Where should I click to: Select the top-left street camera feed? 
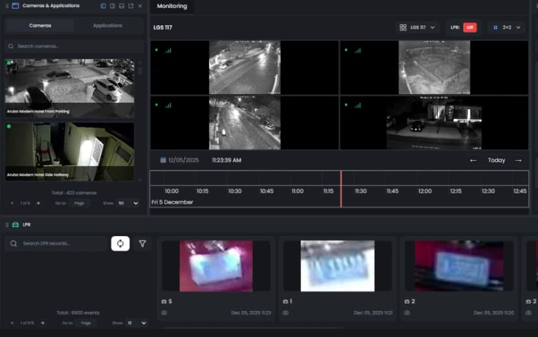click(x=245, y=67)
